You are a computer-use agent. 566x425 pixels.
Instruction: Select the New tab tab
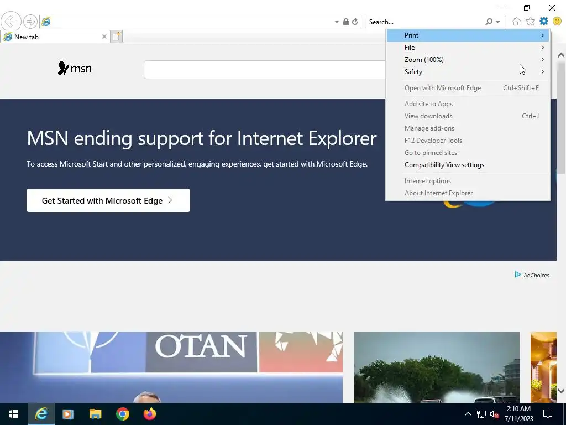tap(55, 37)
